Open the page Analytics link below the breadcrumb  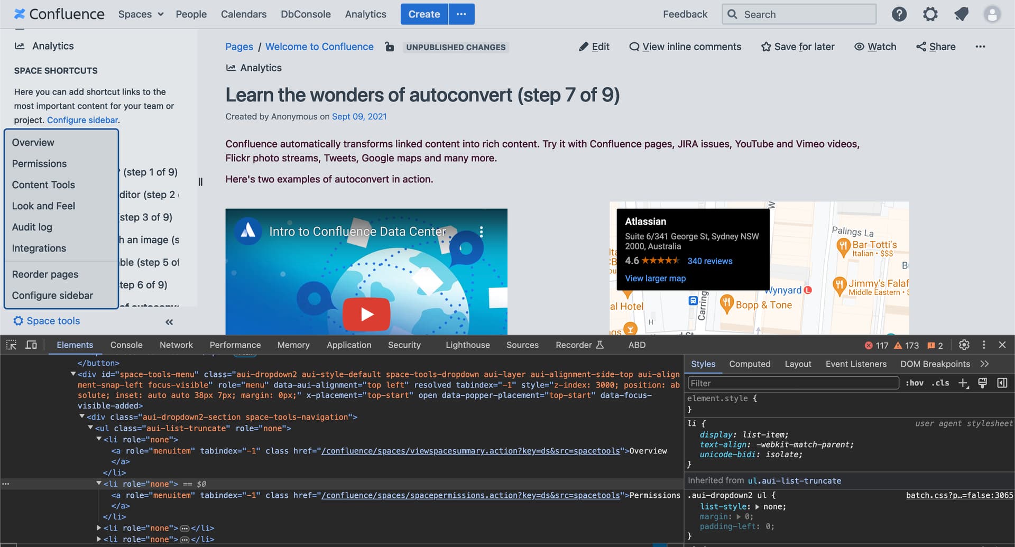coord(254,68)
